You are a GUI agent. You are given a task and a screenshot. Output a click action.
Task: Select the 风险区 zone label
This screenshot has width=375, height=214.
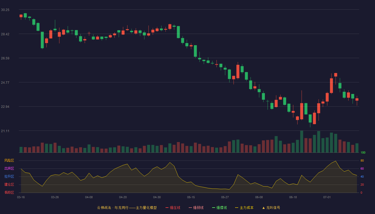[x=9, y=160]
